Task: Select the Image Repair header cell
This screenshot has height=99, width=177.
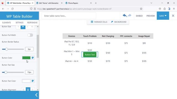Action: pos(144,36)
